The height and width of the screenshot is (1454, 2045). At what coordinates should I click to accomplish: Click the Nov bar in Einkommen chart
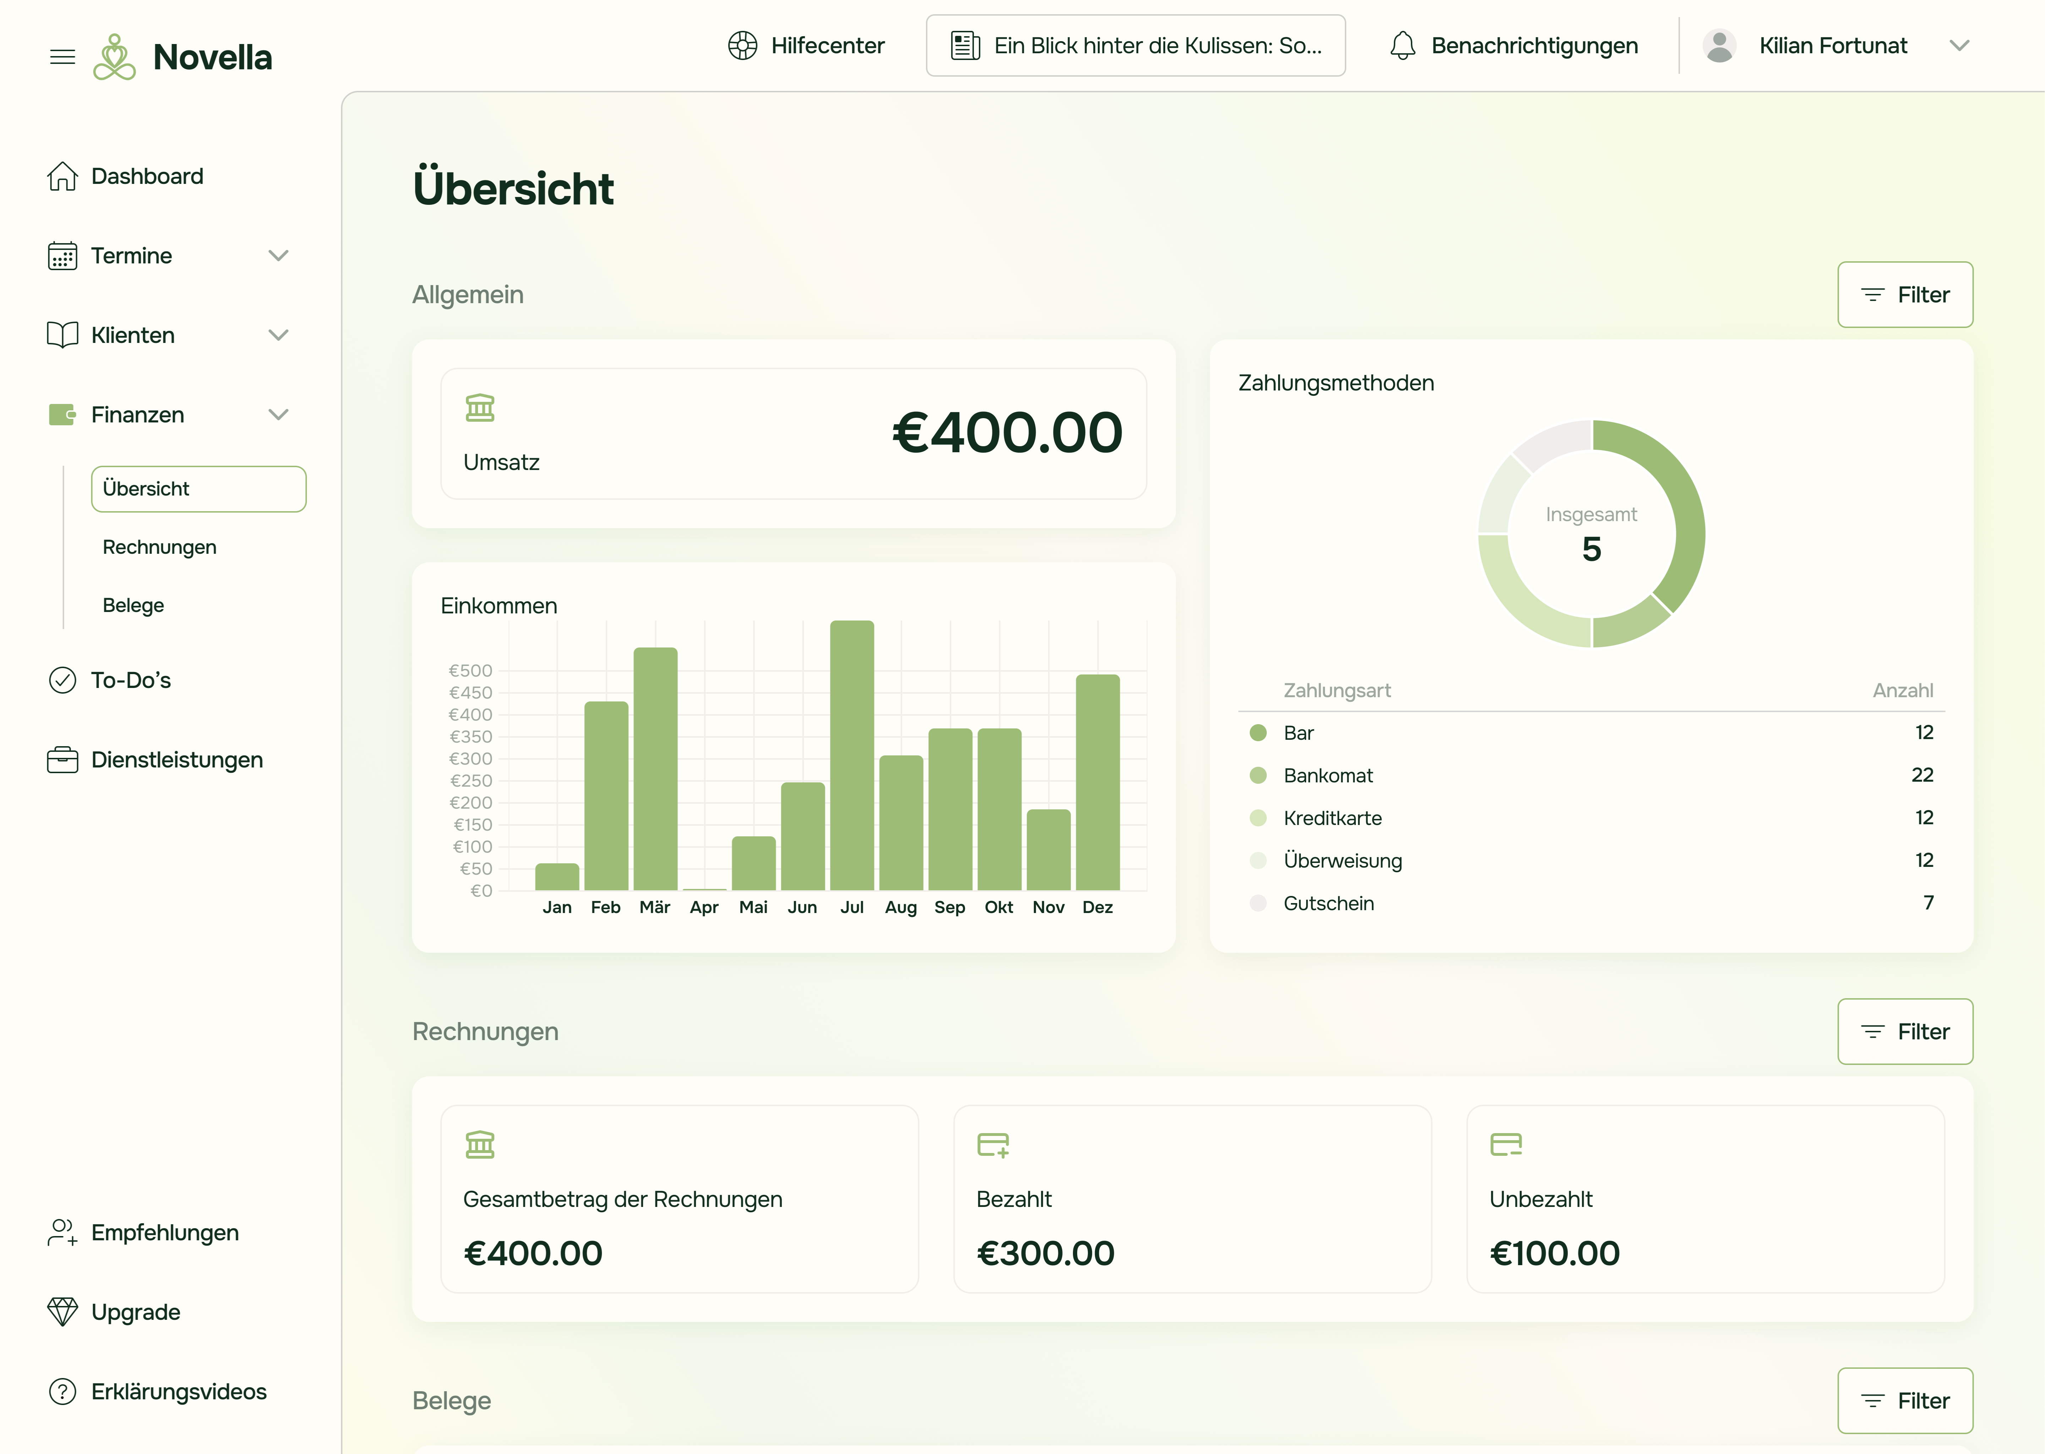(1048, 851)
